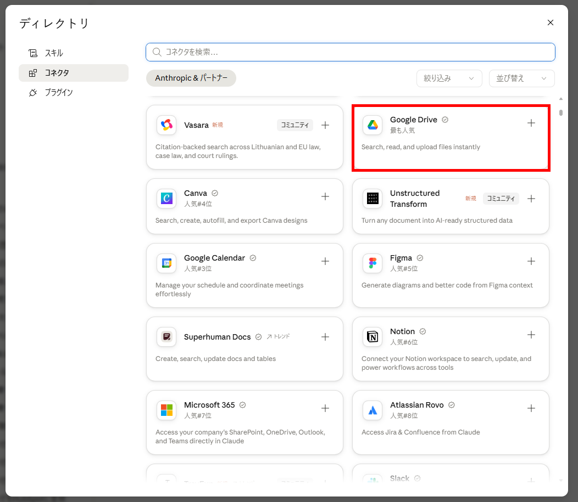Click 人気#5位 label under Figma
Viewport: 578px width, 502px height.
coord(404,269)
